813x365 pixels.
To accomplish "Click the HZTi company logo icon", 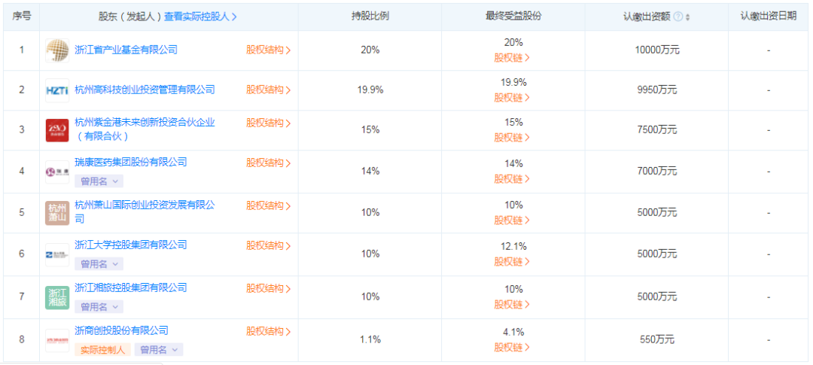I will (x=57, y=90).
